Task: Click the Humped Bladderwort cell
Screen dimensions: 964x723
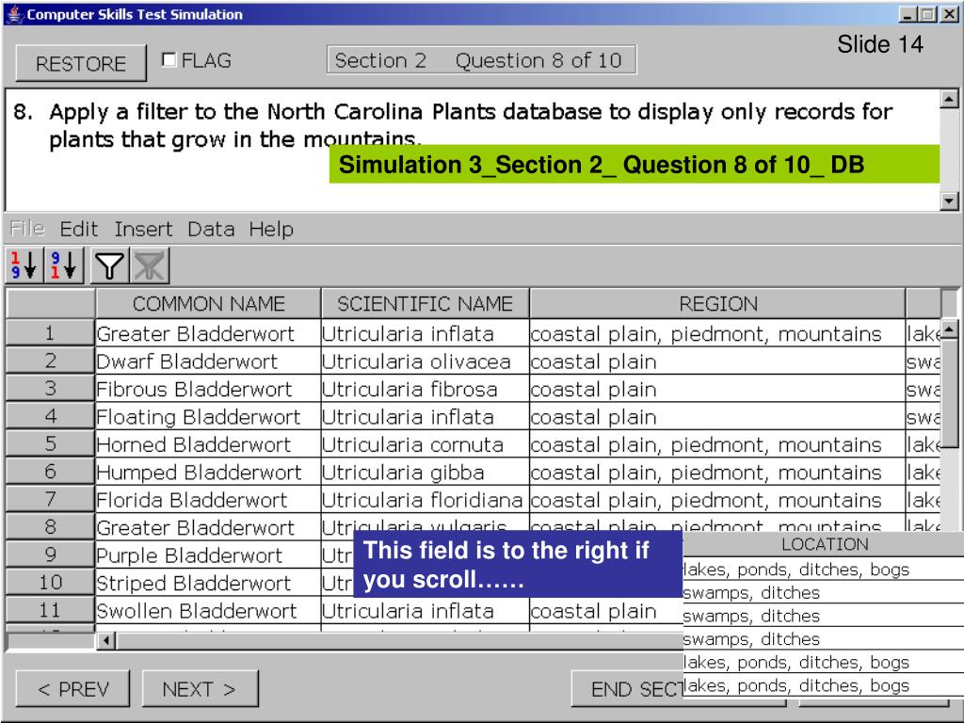Action: (208, 472)
